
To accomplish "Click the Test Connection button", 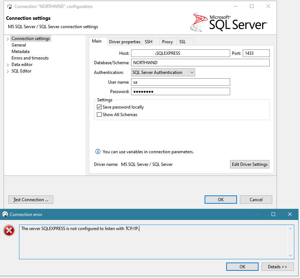I will pos(31,200).
